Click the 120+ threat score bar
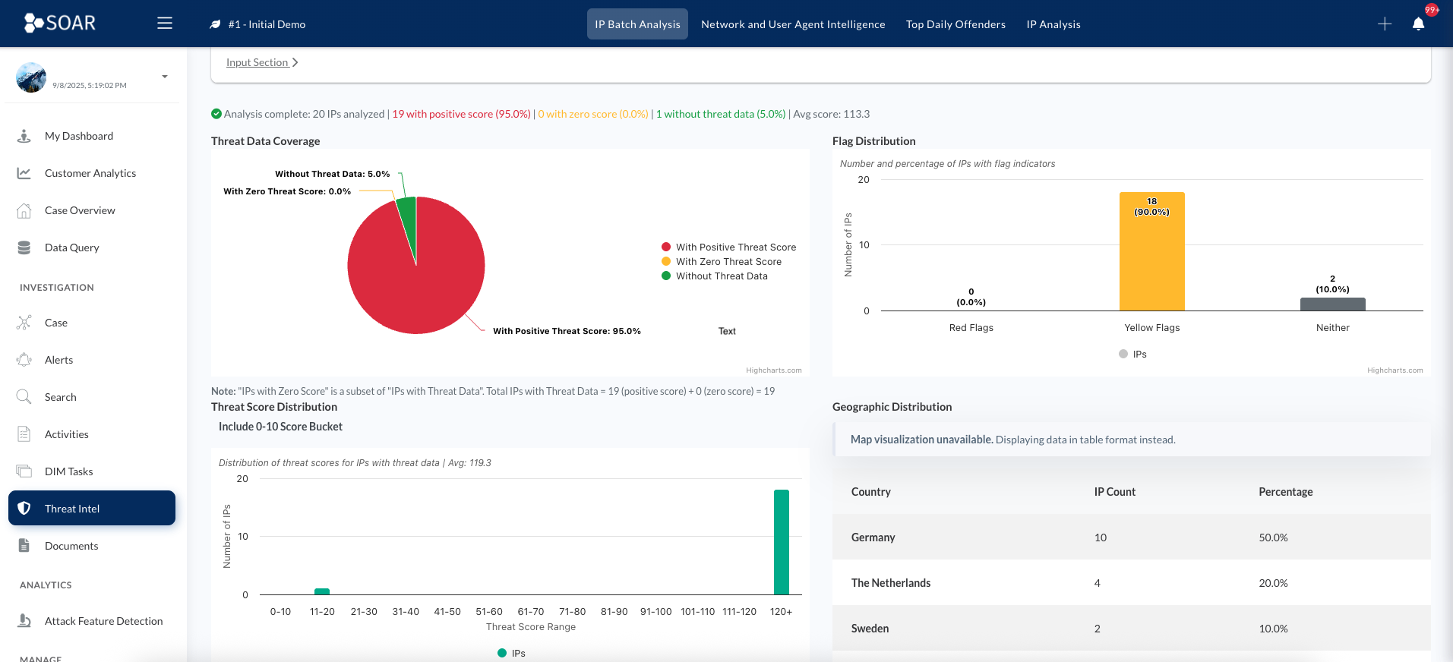The height and width of the screenshot is (662, 1453). point(782,542)
